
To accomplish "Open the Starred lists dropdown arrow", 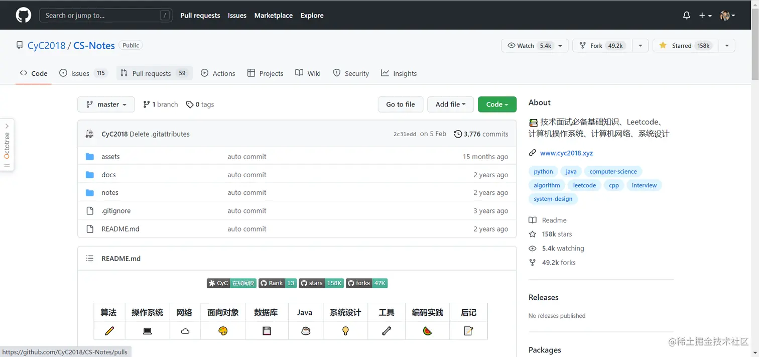I will (727, 46).
